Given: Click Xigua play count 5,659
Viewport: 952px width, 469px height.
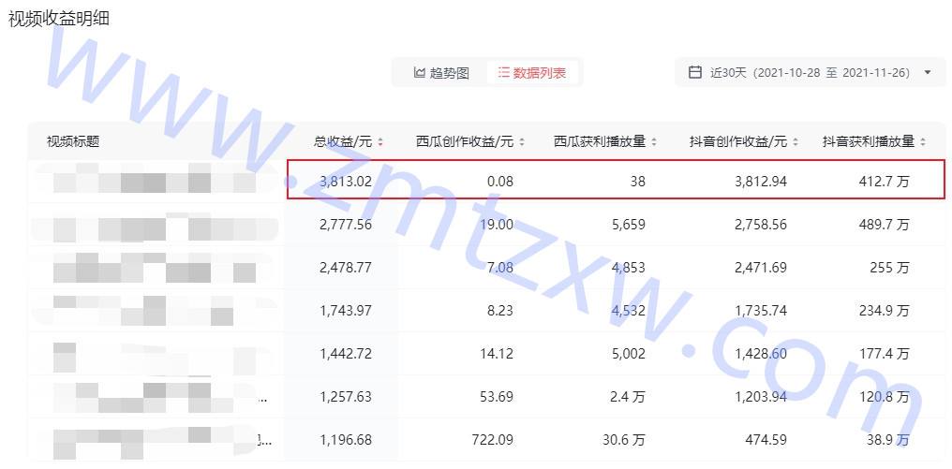Looking at the screenshot, I should (x=629, y=225).
